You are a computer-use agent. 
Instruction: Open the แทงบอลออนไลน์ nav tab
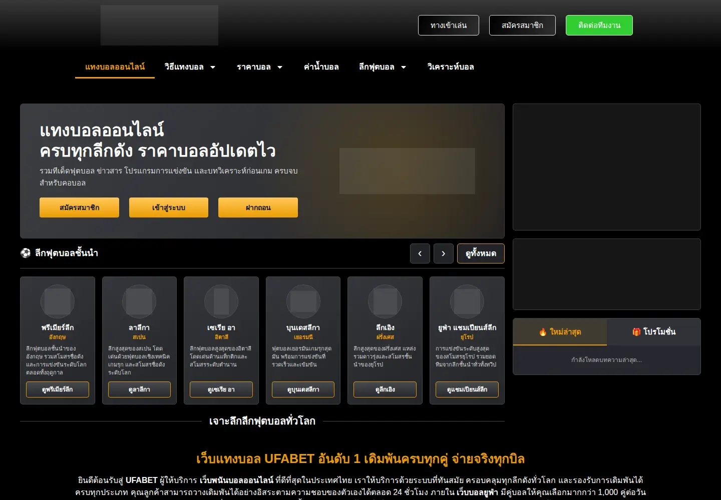click(x=115, y=67)
